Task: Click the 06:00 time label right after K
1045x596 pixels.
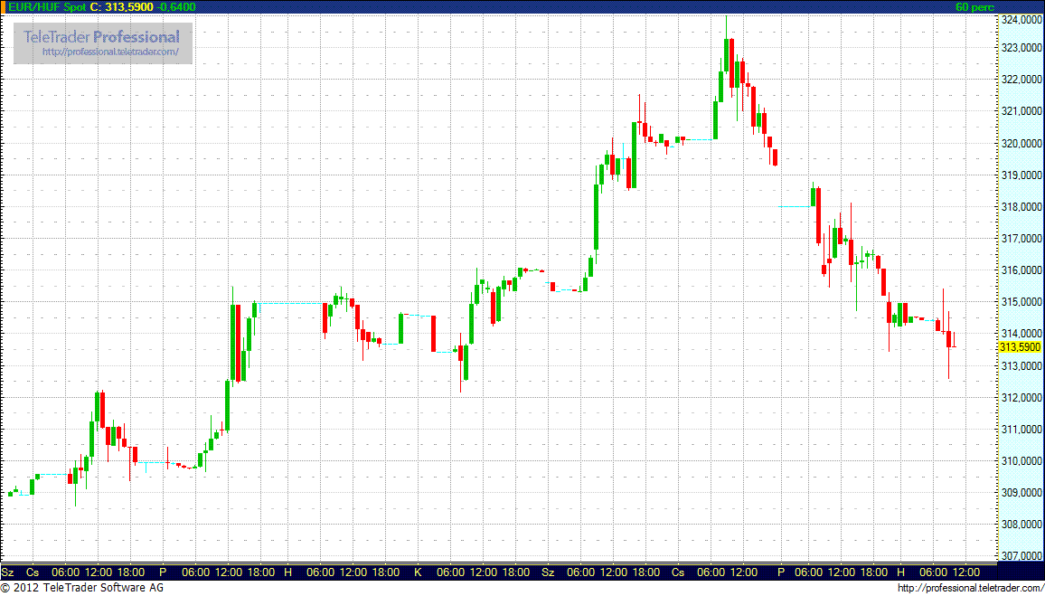Action: 450,572
